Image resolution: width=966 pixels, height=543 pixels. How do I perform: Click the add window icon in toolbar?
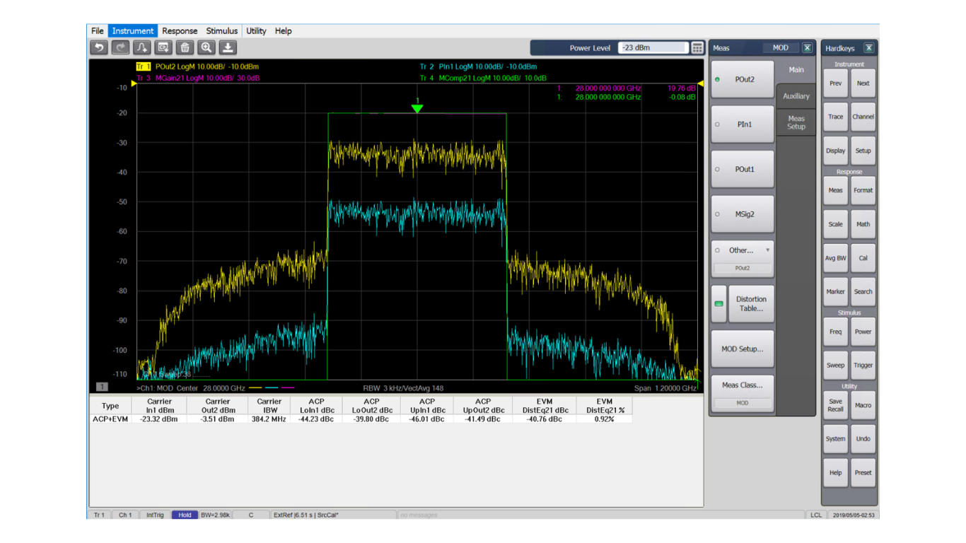tap(163, 47)
